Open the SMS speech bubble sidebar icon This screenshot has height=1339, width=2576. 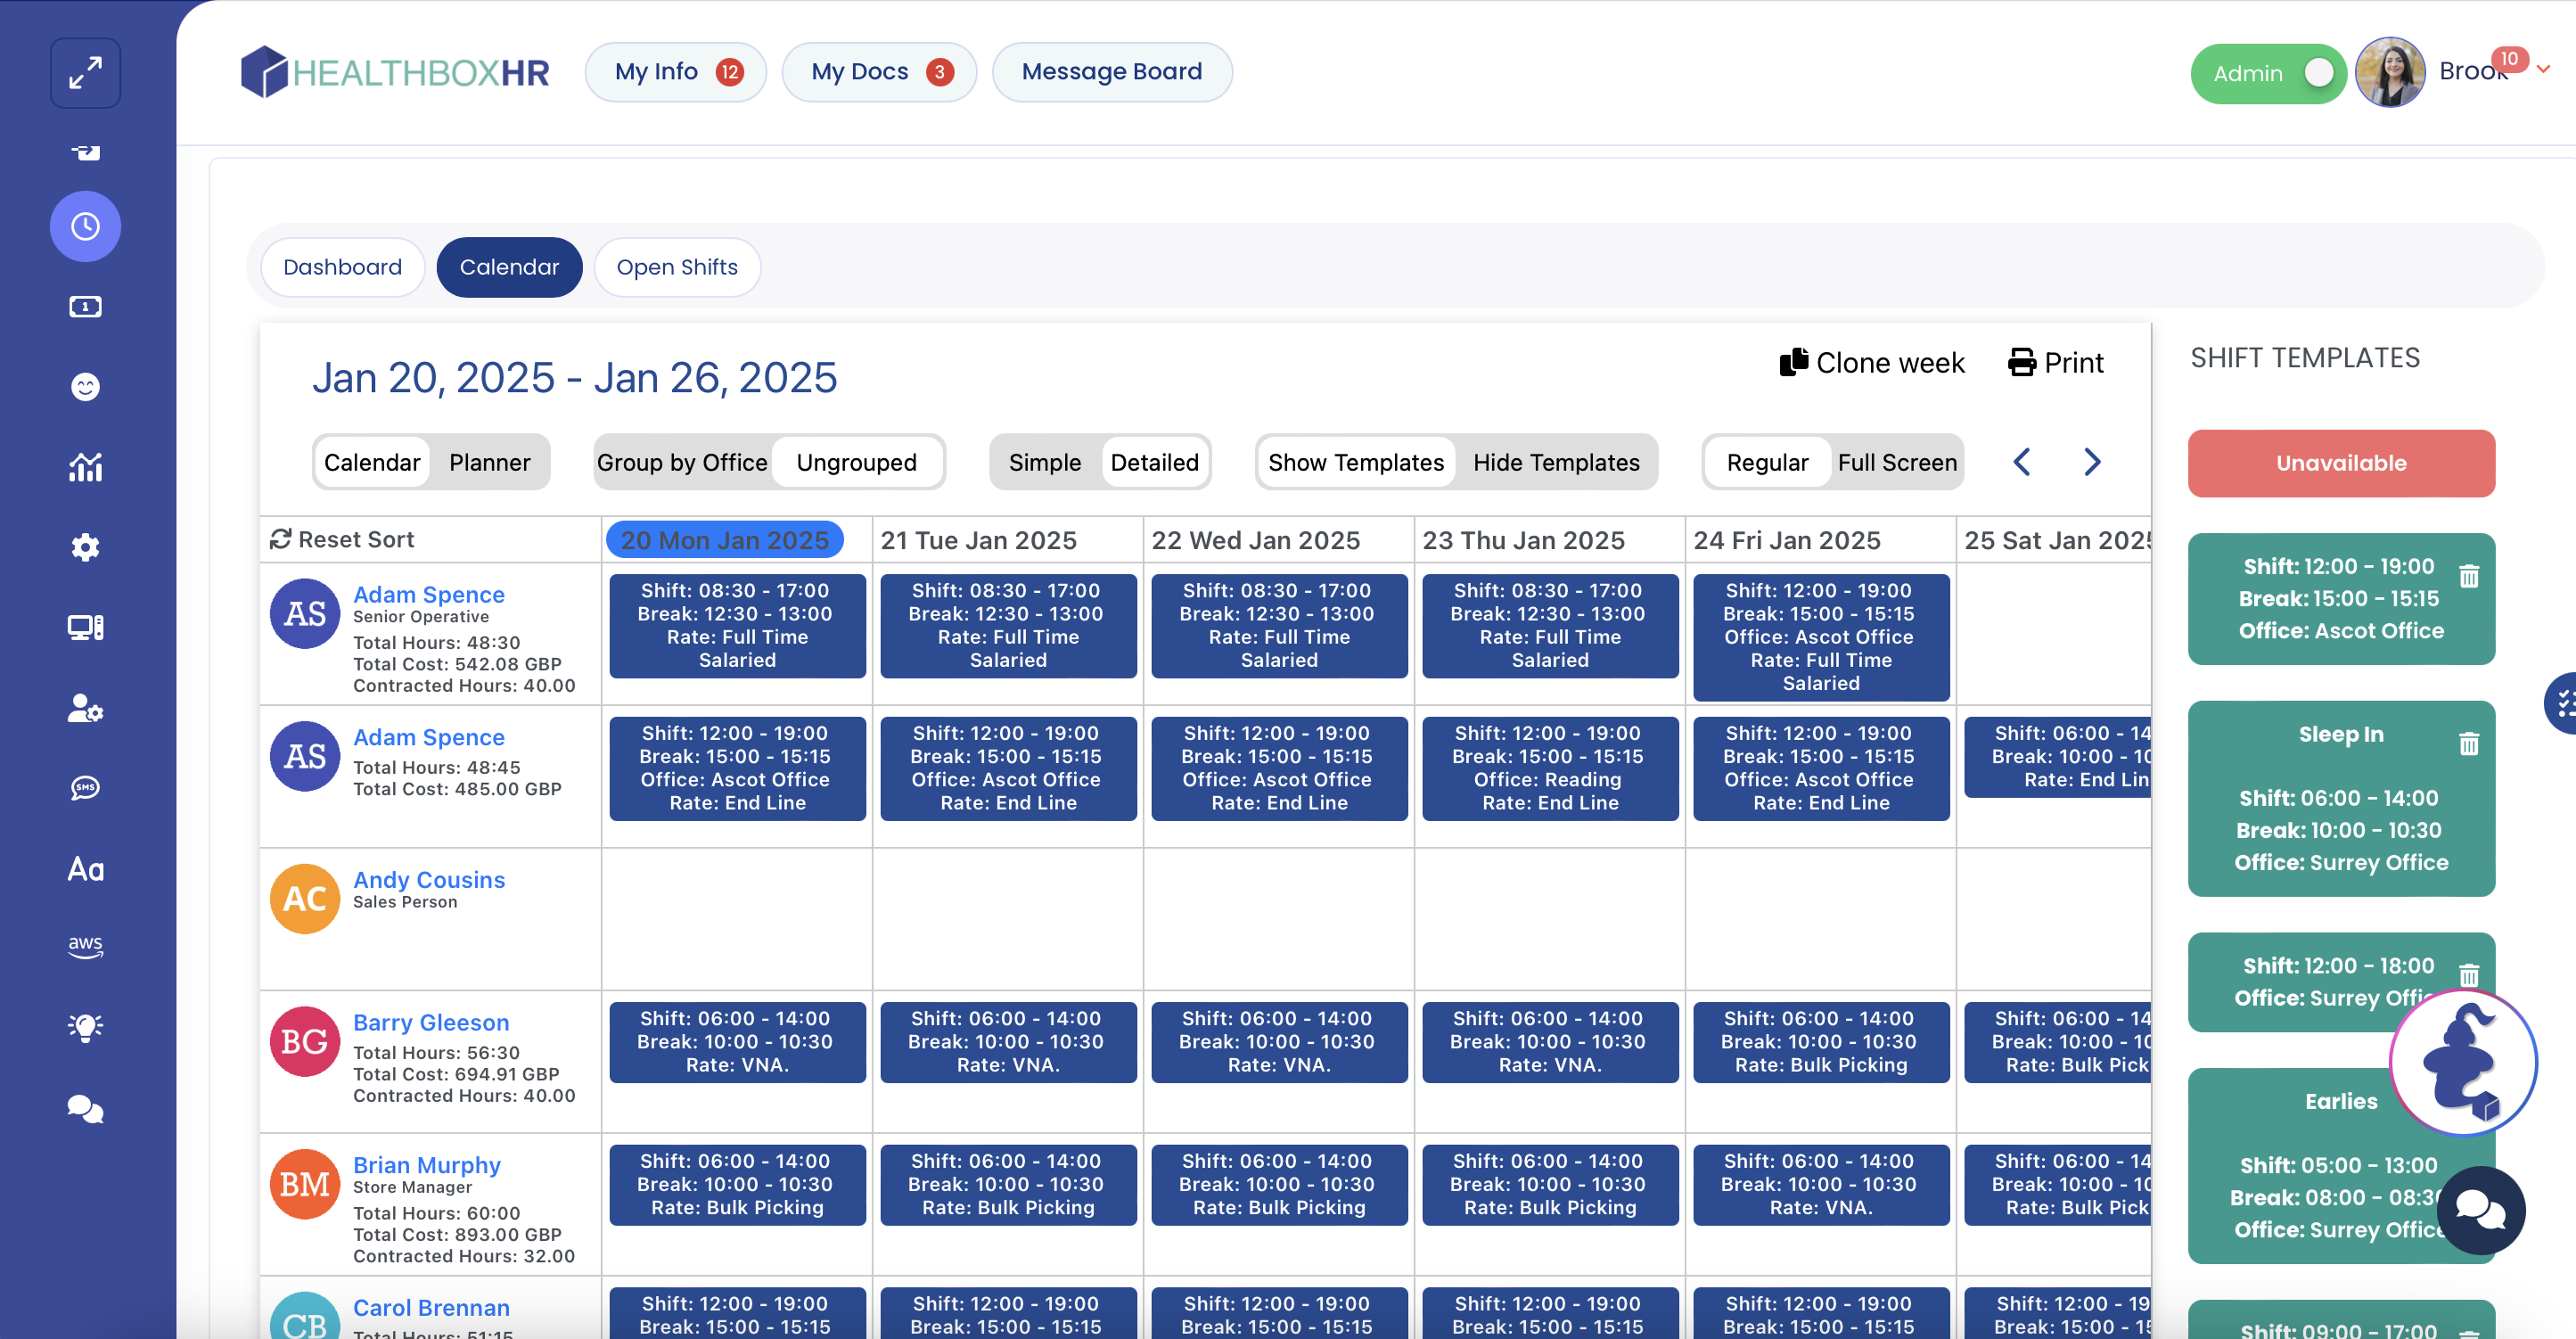tap(85, 788)
